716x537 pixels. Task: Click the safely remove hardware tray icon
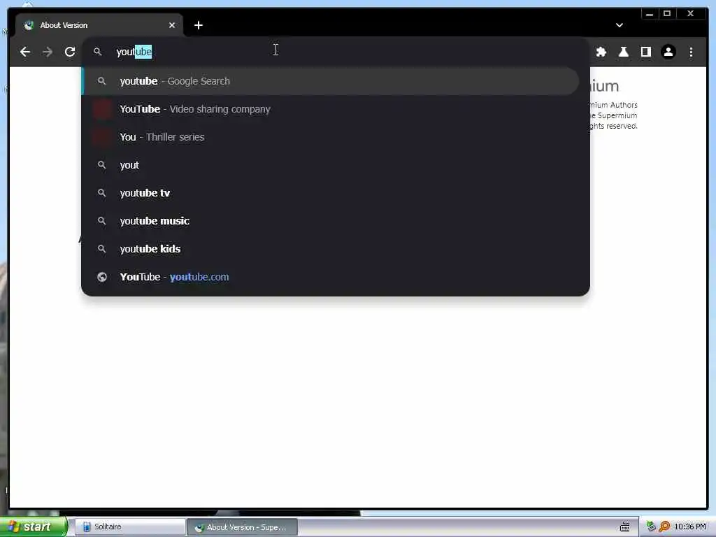click(x=651, y=527)
